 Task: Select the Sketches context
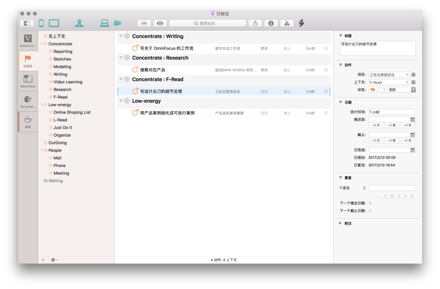[62, 59]
